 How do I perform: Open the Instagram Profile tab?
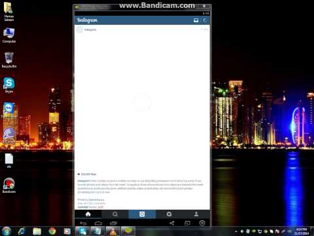pyautogui.click(x=196, y=214)
